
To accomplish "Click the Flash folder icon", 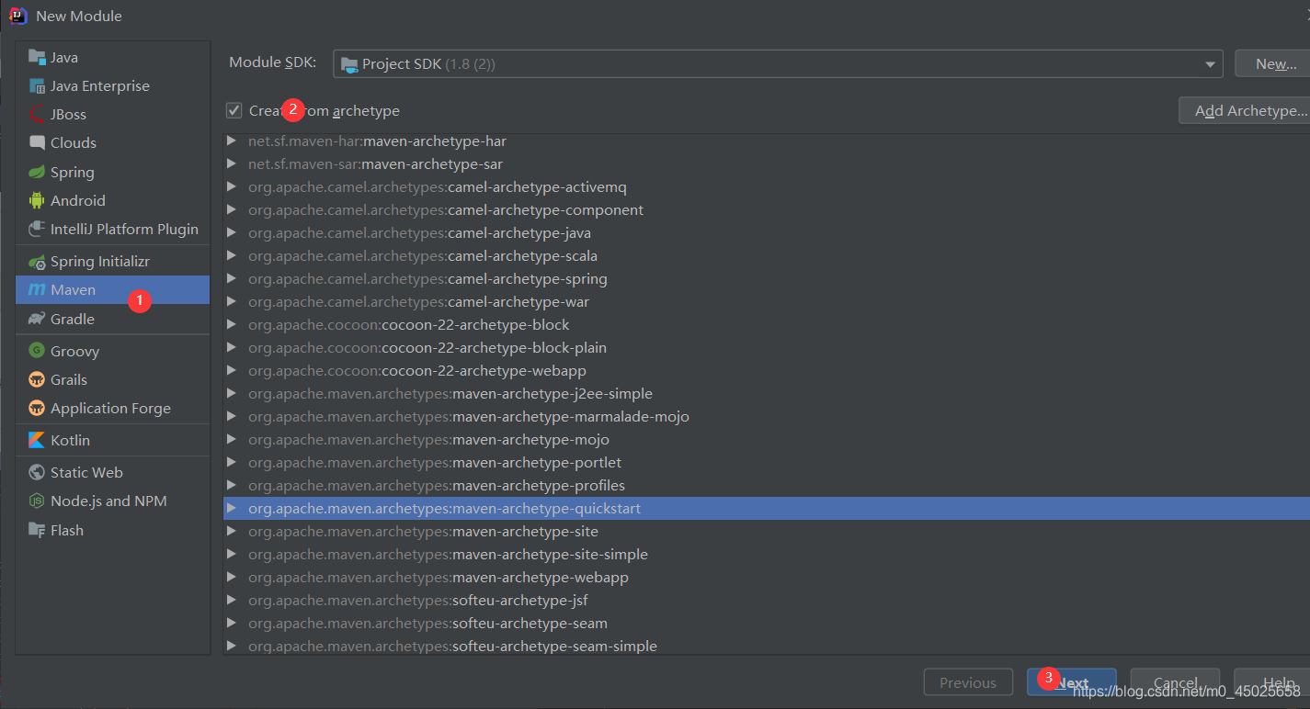I will coord(37,530).
